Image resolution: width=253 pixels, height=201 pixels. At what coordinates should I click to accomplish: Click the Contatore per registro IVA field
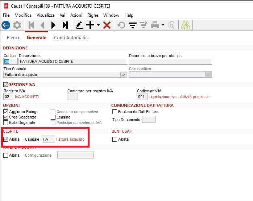tap(72, 97)
